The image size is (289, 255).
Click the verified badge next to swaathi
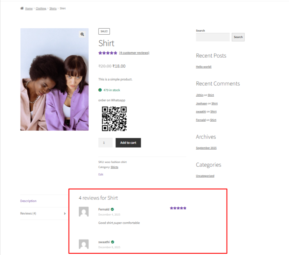(x=112, y=242)
